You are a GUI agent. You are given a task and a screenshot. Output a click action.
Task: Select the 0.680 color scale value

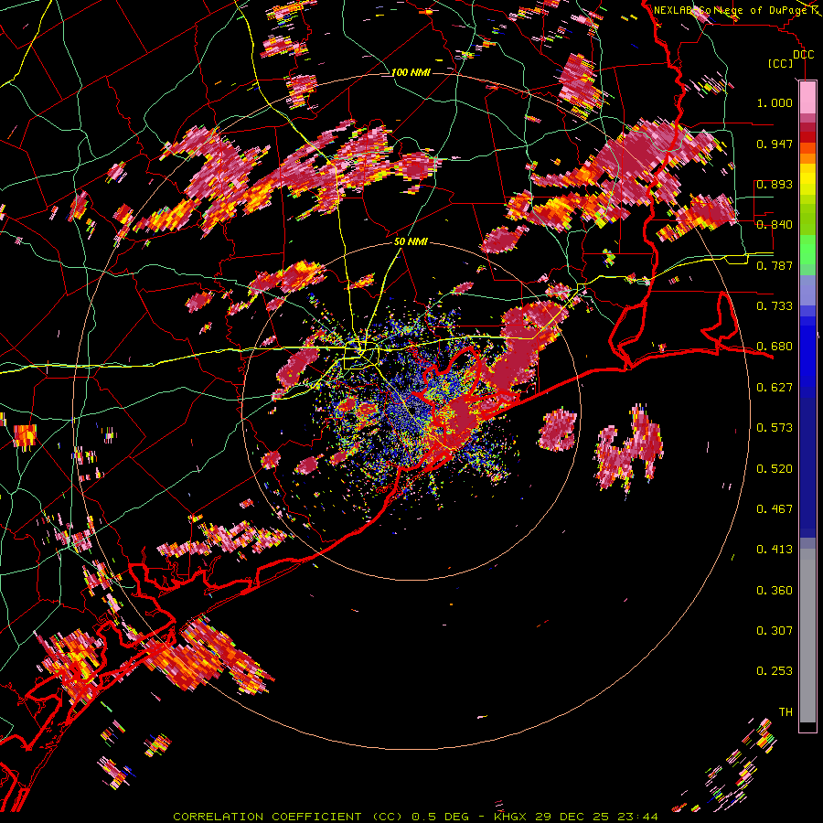tap(775, 347)
